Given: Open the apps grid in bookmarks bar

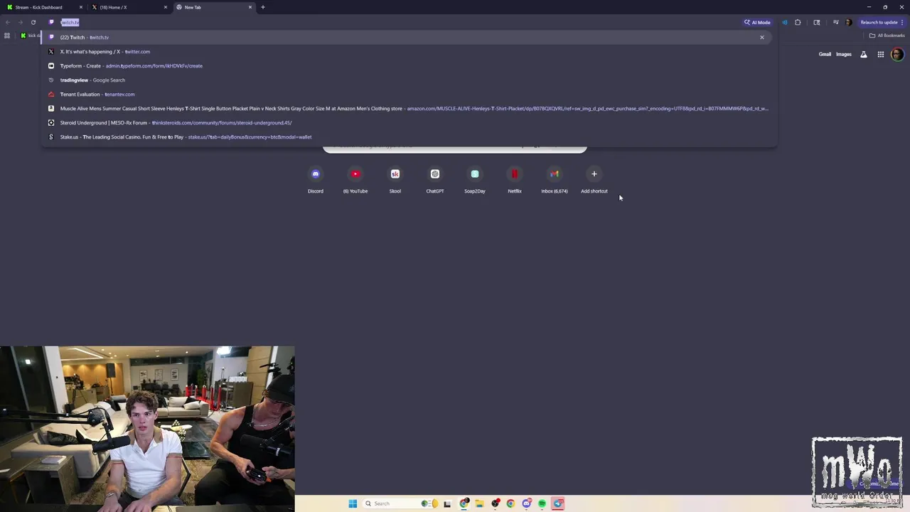Looking at the screenshot, I should 7,36.
